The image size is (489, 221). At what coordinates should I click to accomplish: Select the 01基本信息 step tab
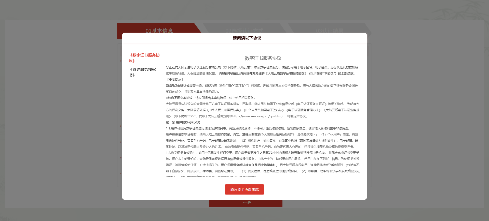pyautogui.click(x=159, y=31)
